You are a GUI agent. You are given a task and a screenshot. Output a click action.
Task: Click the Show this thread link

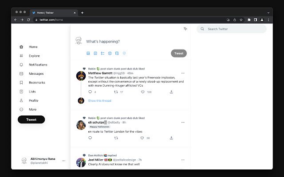[x=99, y=101]
